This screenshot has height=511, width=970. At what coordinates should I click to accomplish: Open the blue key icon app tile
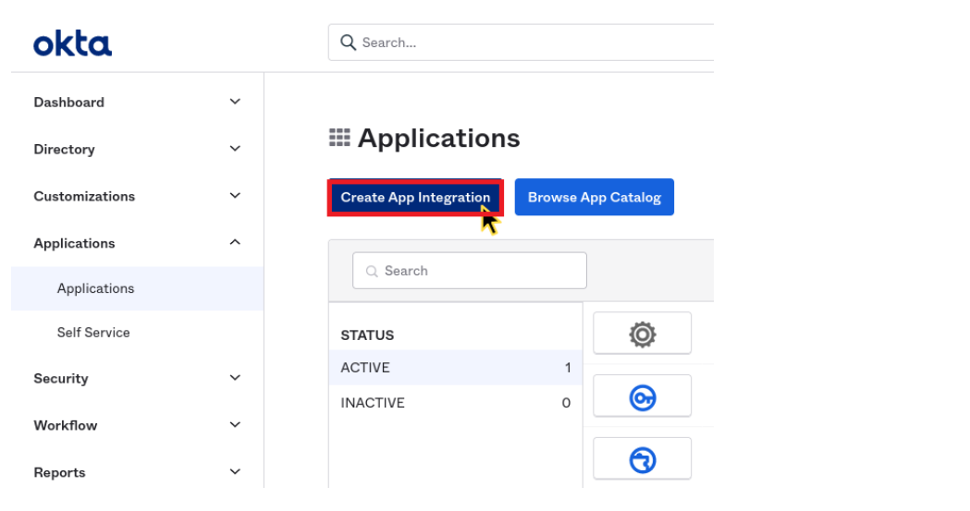[x=642, y=396]
